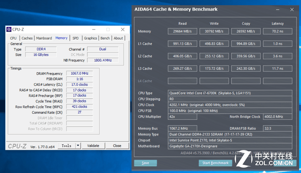Switch to the Caches tab in CPU-Z
This screenshot has width=301, height=173.
point(27,38)
